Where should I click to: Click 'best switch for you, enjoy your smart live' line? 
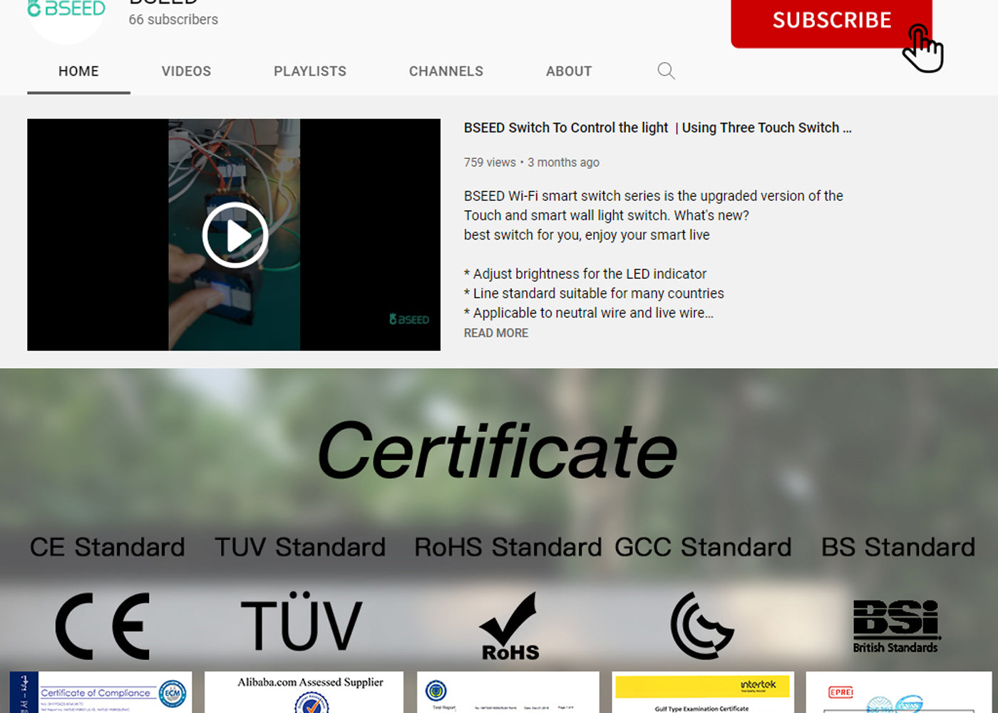click(587, 235)
